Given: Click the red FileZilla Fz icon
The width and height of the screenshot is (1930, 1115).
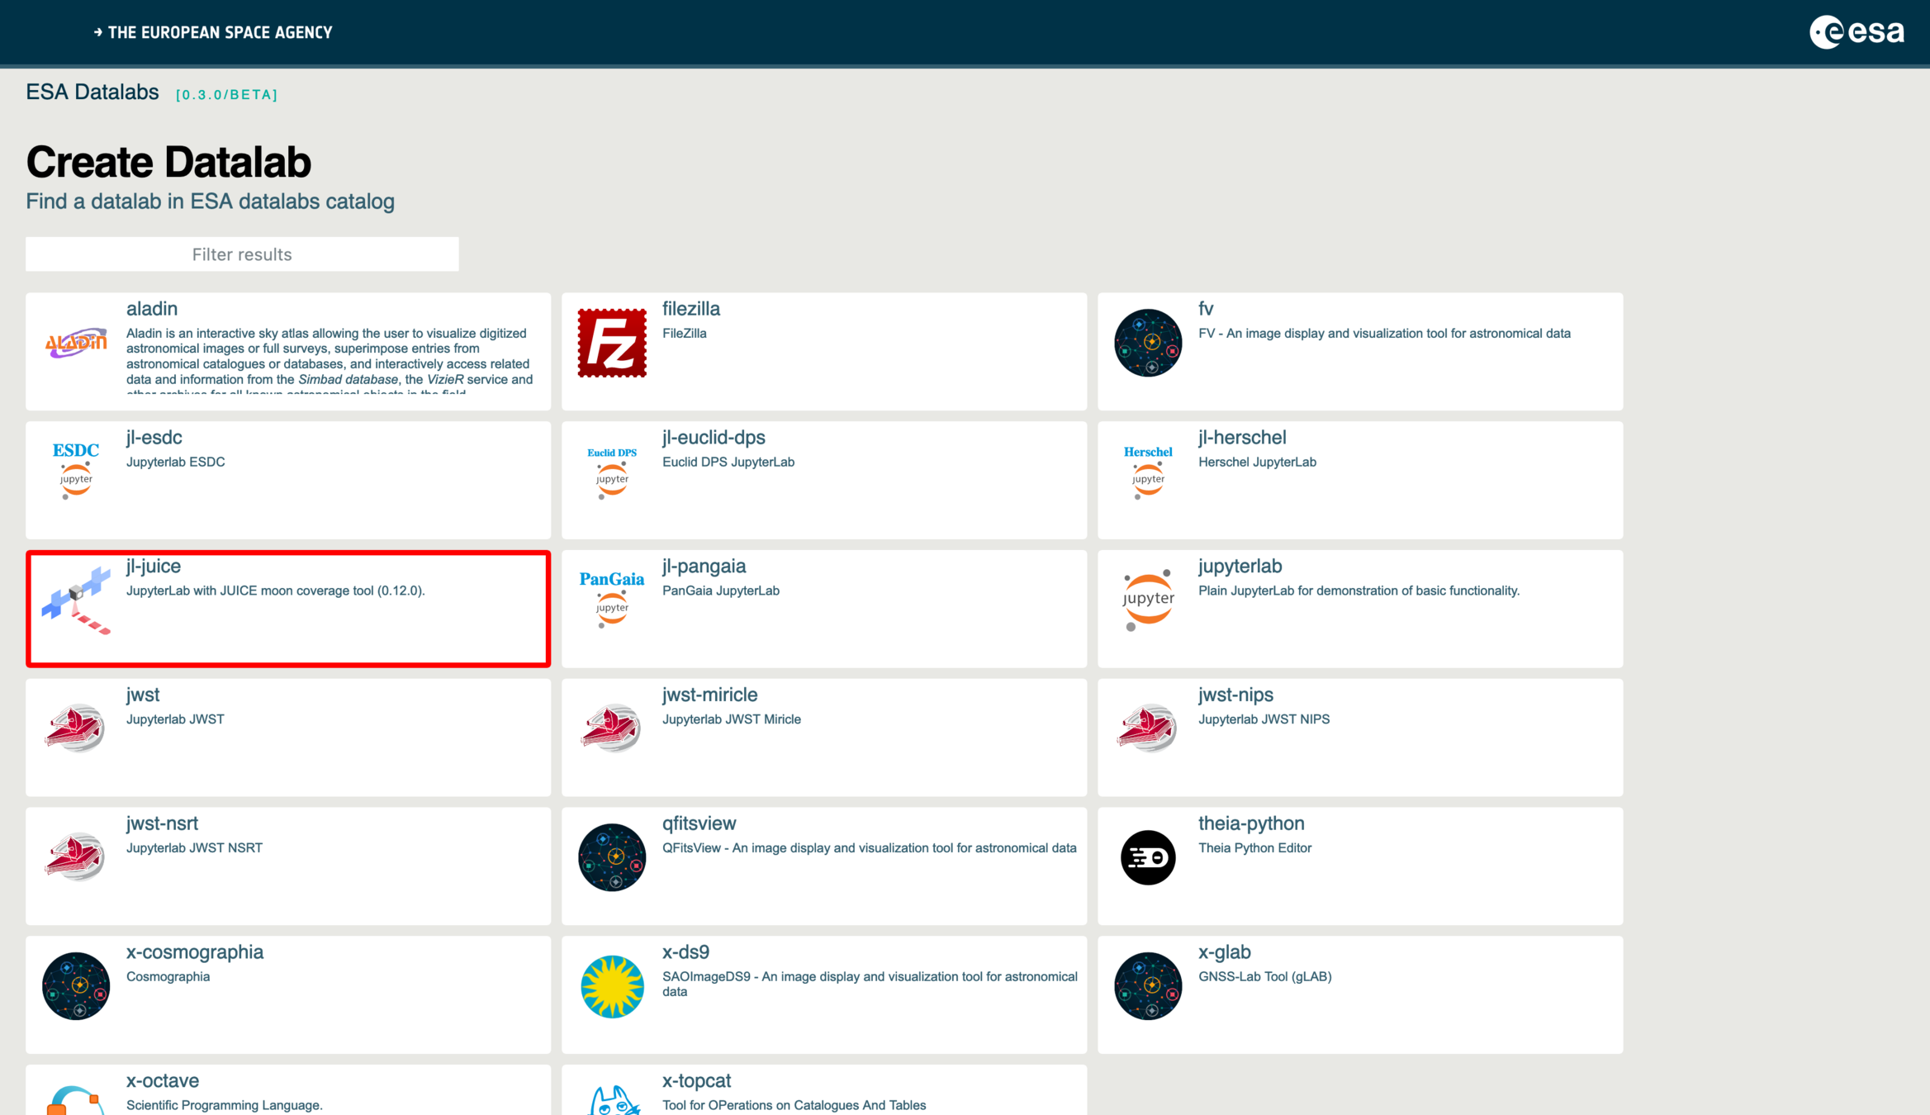Looking at the screenshot, I should (x=611, y=343).
